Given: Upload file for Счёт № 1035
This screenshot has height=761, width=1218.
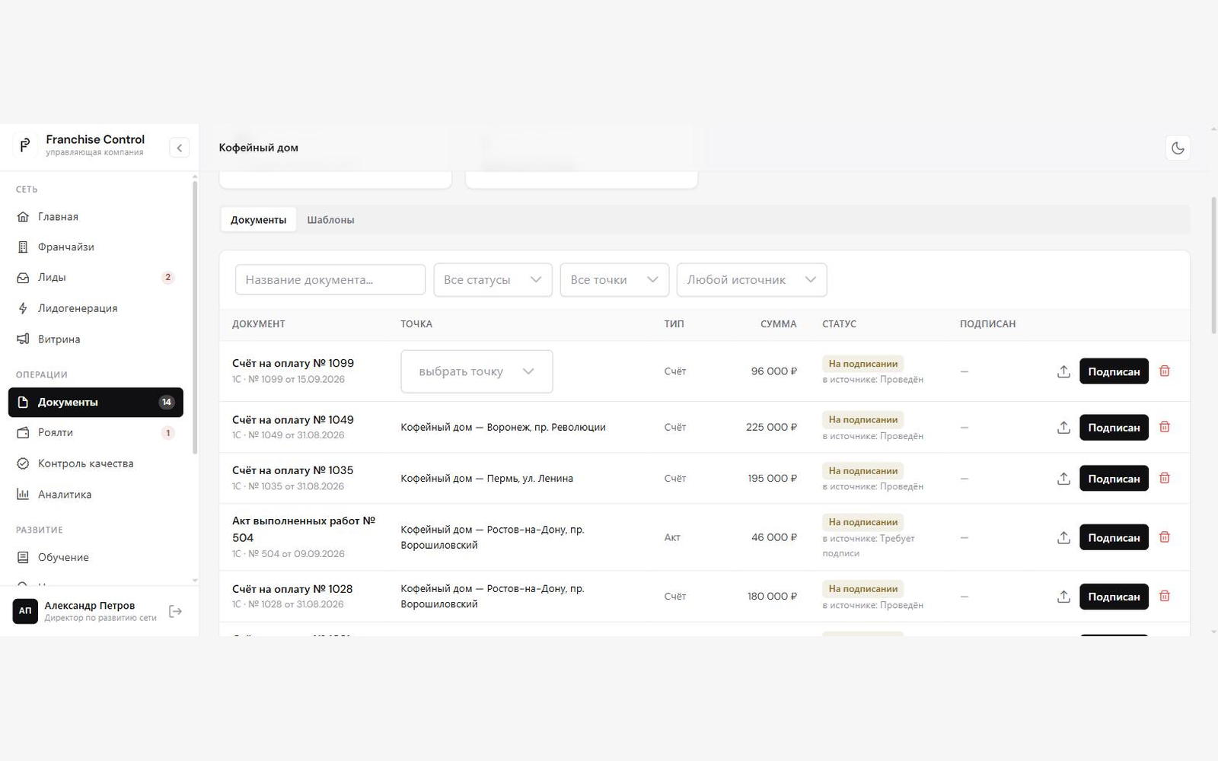Looking at the screenshot, I should (x=1063, y=479).
